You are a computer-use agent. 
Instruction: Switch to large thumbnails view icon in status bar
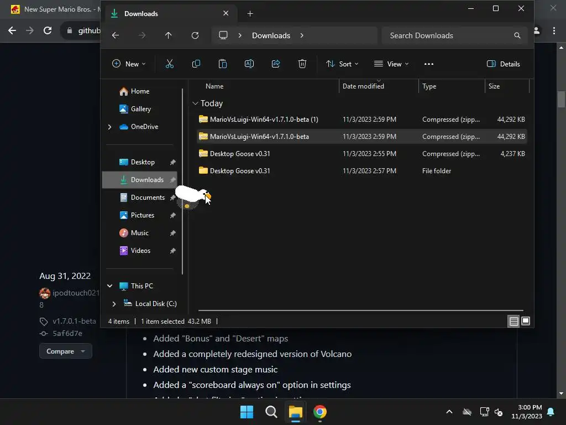526,321
